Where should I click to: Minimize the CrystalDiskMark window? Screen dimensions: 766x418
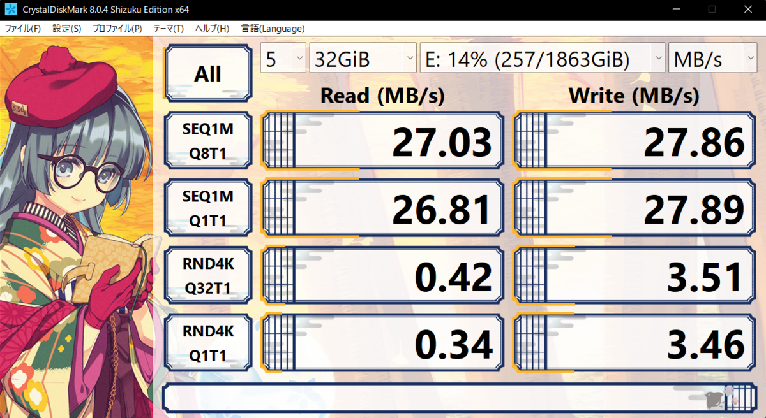coord(677,10)
